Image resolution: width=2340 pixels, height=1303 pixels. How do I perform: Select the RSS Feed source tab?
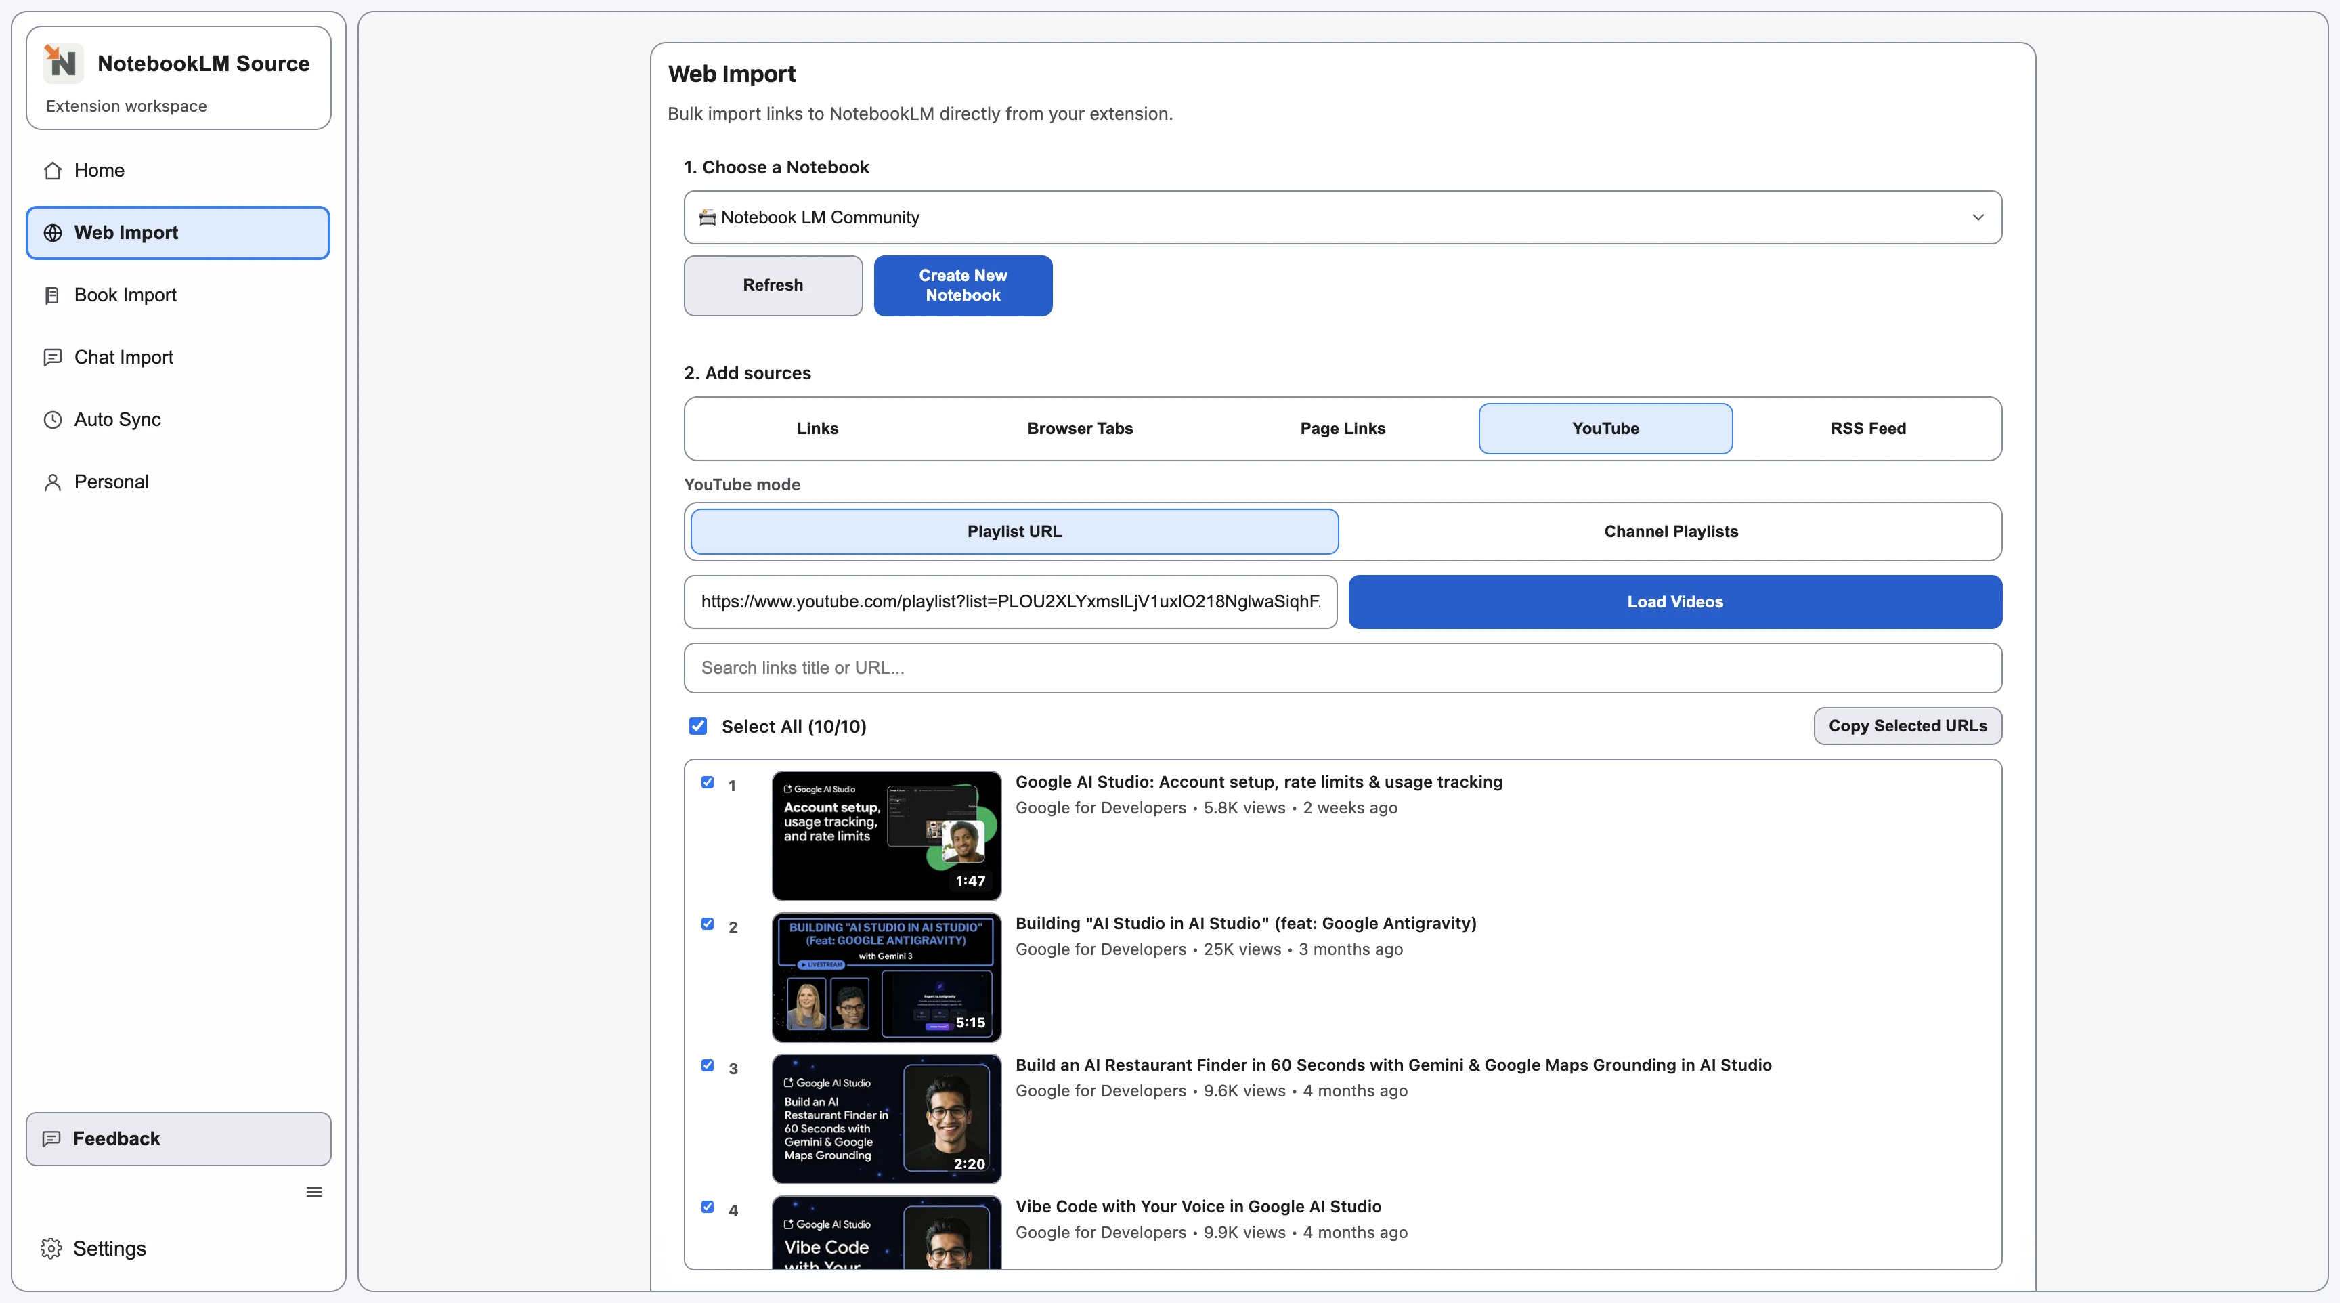[1869, 428]
